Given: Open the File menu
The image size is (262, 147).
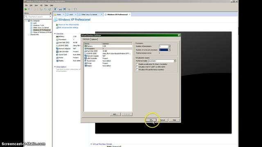Looking at the screenshot, I should [26, 5].
